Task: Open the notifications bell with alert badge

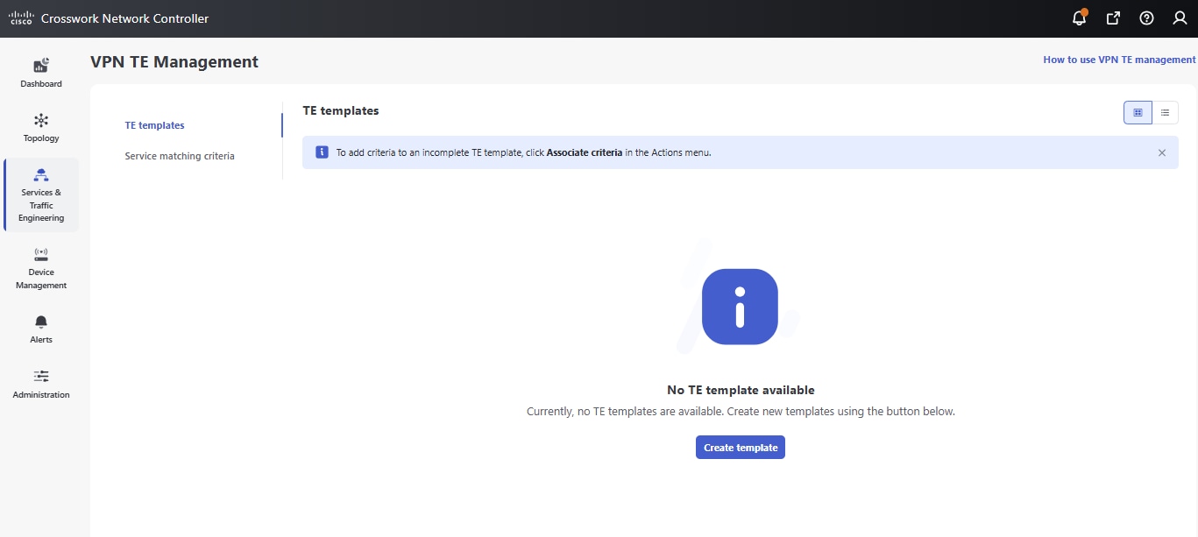Action: pos(1079,18)
